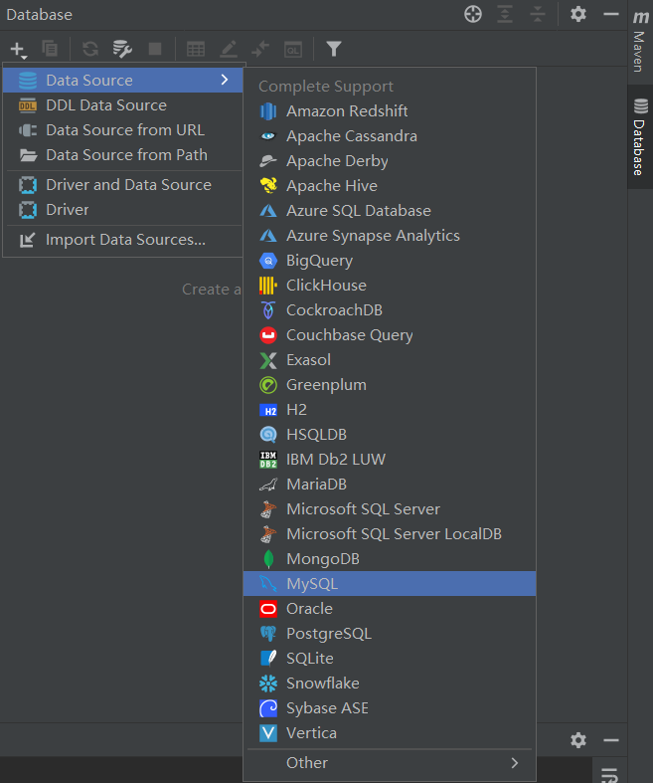This screenshot has width=653, height=783.
Task: Click the Database tool window side tab
Action: pos(640,137)
